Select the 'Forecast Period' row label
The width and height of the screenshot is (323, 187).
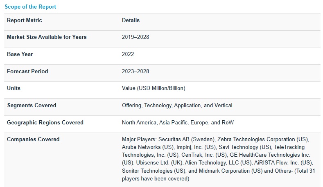[27, 71]
